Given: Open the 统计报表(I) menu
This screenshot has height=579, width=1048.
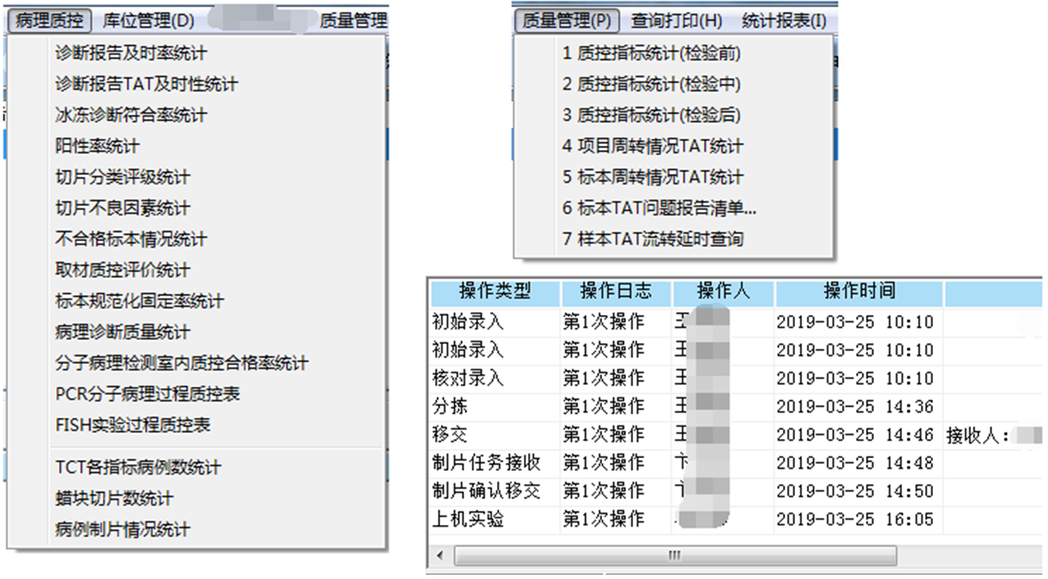Looking at the screenshot, I should pos(782,19).
